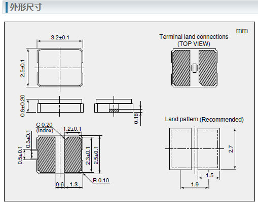Select the 1.9 land pattern dimension

pyautogui.click(x=195, y=184)
